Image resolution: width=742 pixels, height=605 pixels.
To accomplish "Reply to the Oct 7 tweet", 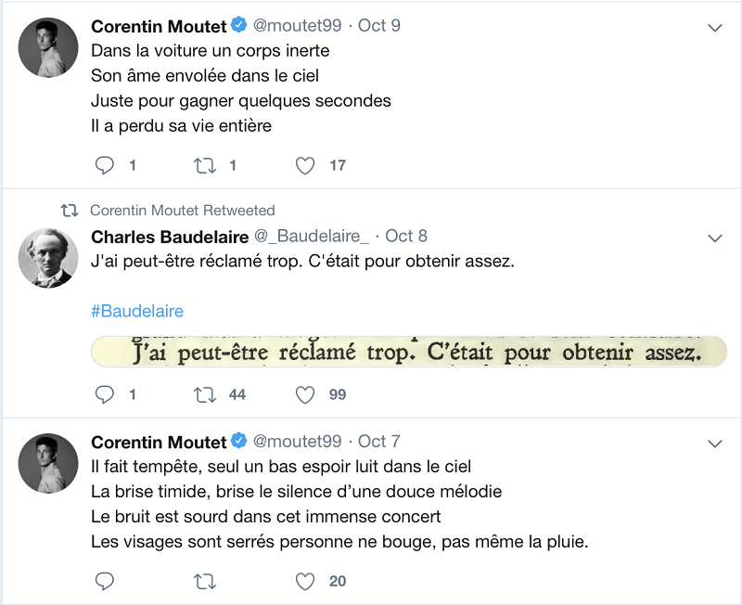I will coord(105,581).
